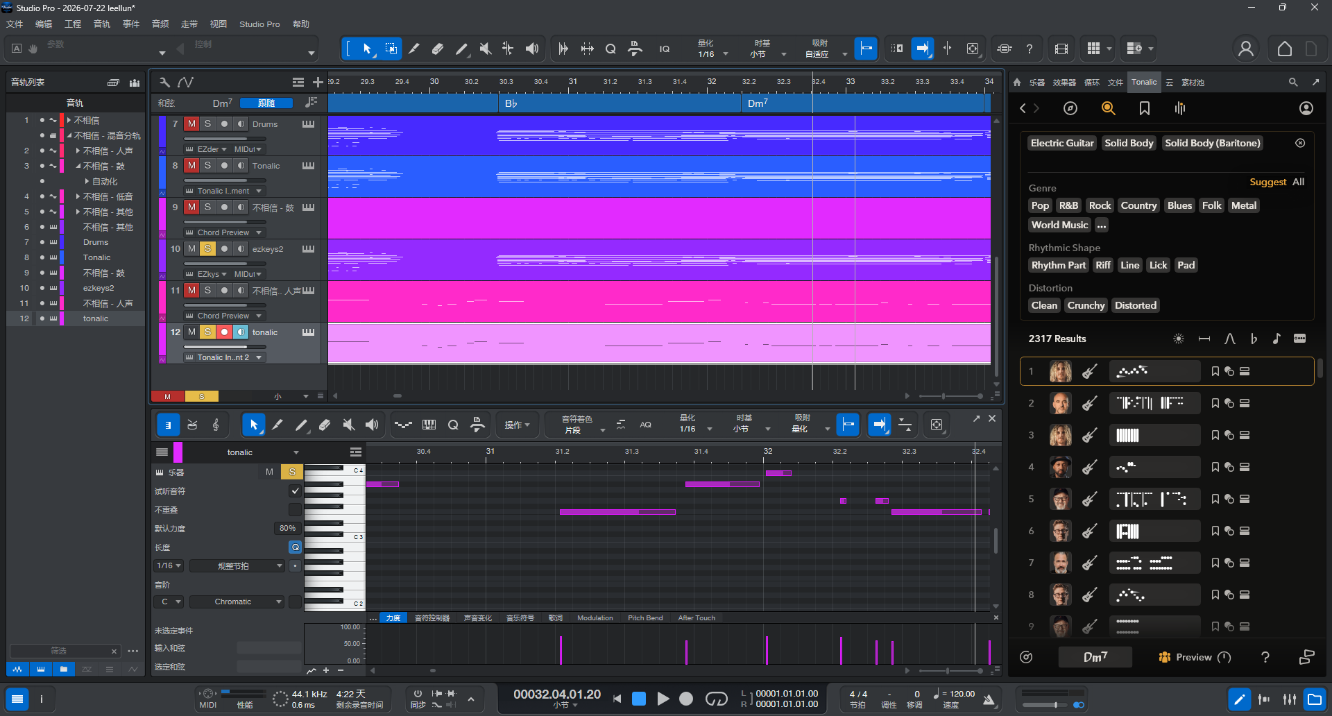Viewport: 1332px width, 716px height.
Task: Mute the Drums track 7
Action: [x=191, y=123]
